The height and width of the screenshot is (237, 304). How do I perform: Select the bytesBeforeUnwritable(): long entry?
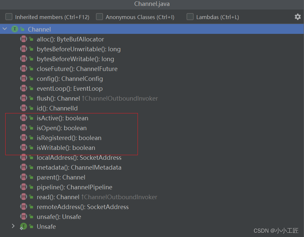(78, 49)
